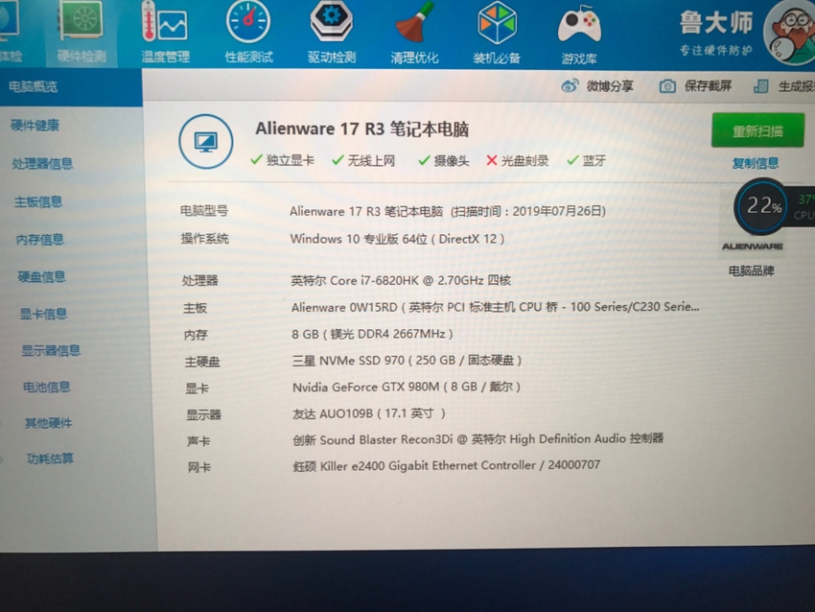Viewport: 815px width, 612px height.
Task: Open the 性能测试 performance test tab
Action: tap(248, 34)
